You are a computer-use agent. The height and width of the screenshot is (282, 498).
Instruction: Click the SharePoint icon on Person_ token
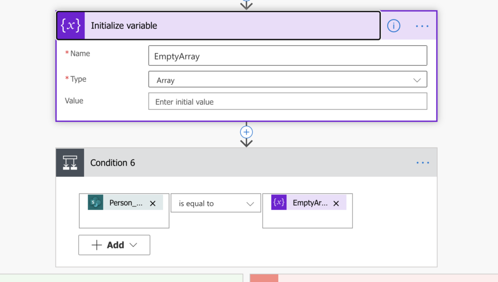[x=96, y=203]
